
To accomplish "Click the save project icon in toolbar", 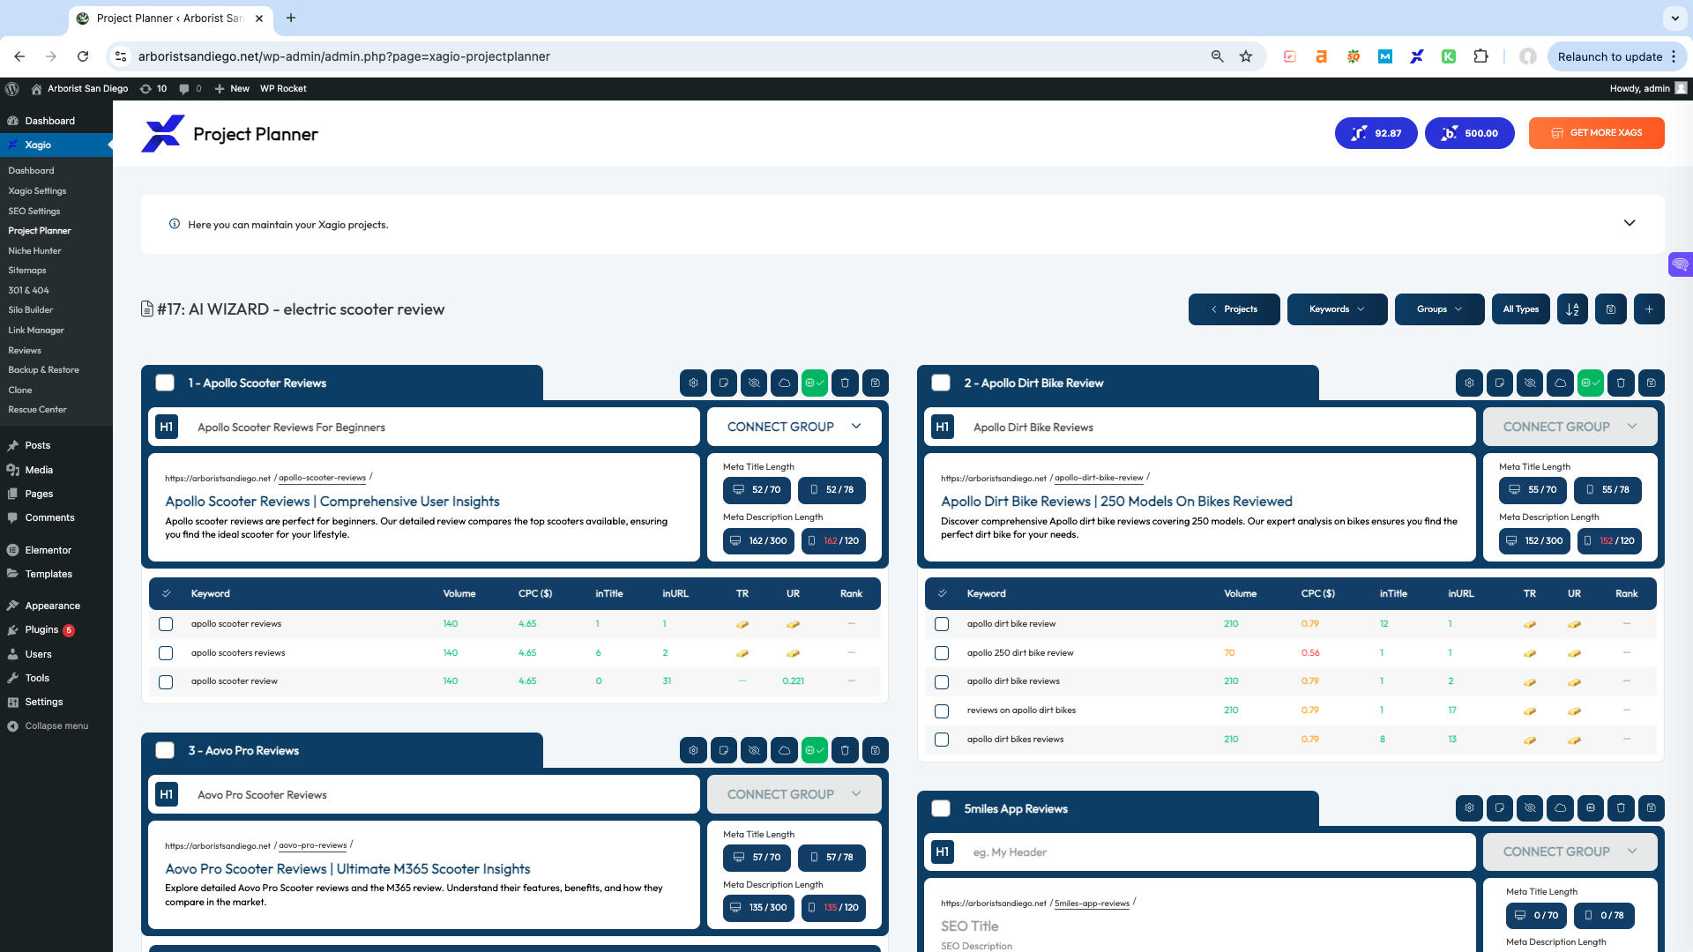I will pos(1611,309).
